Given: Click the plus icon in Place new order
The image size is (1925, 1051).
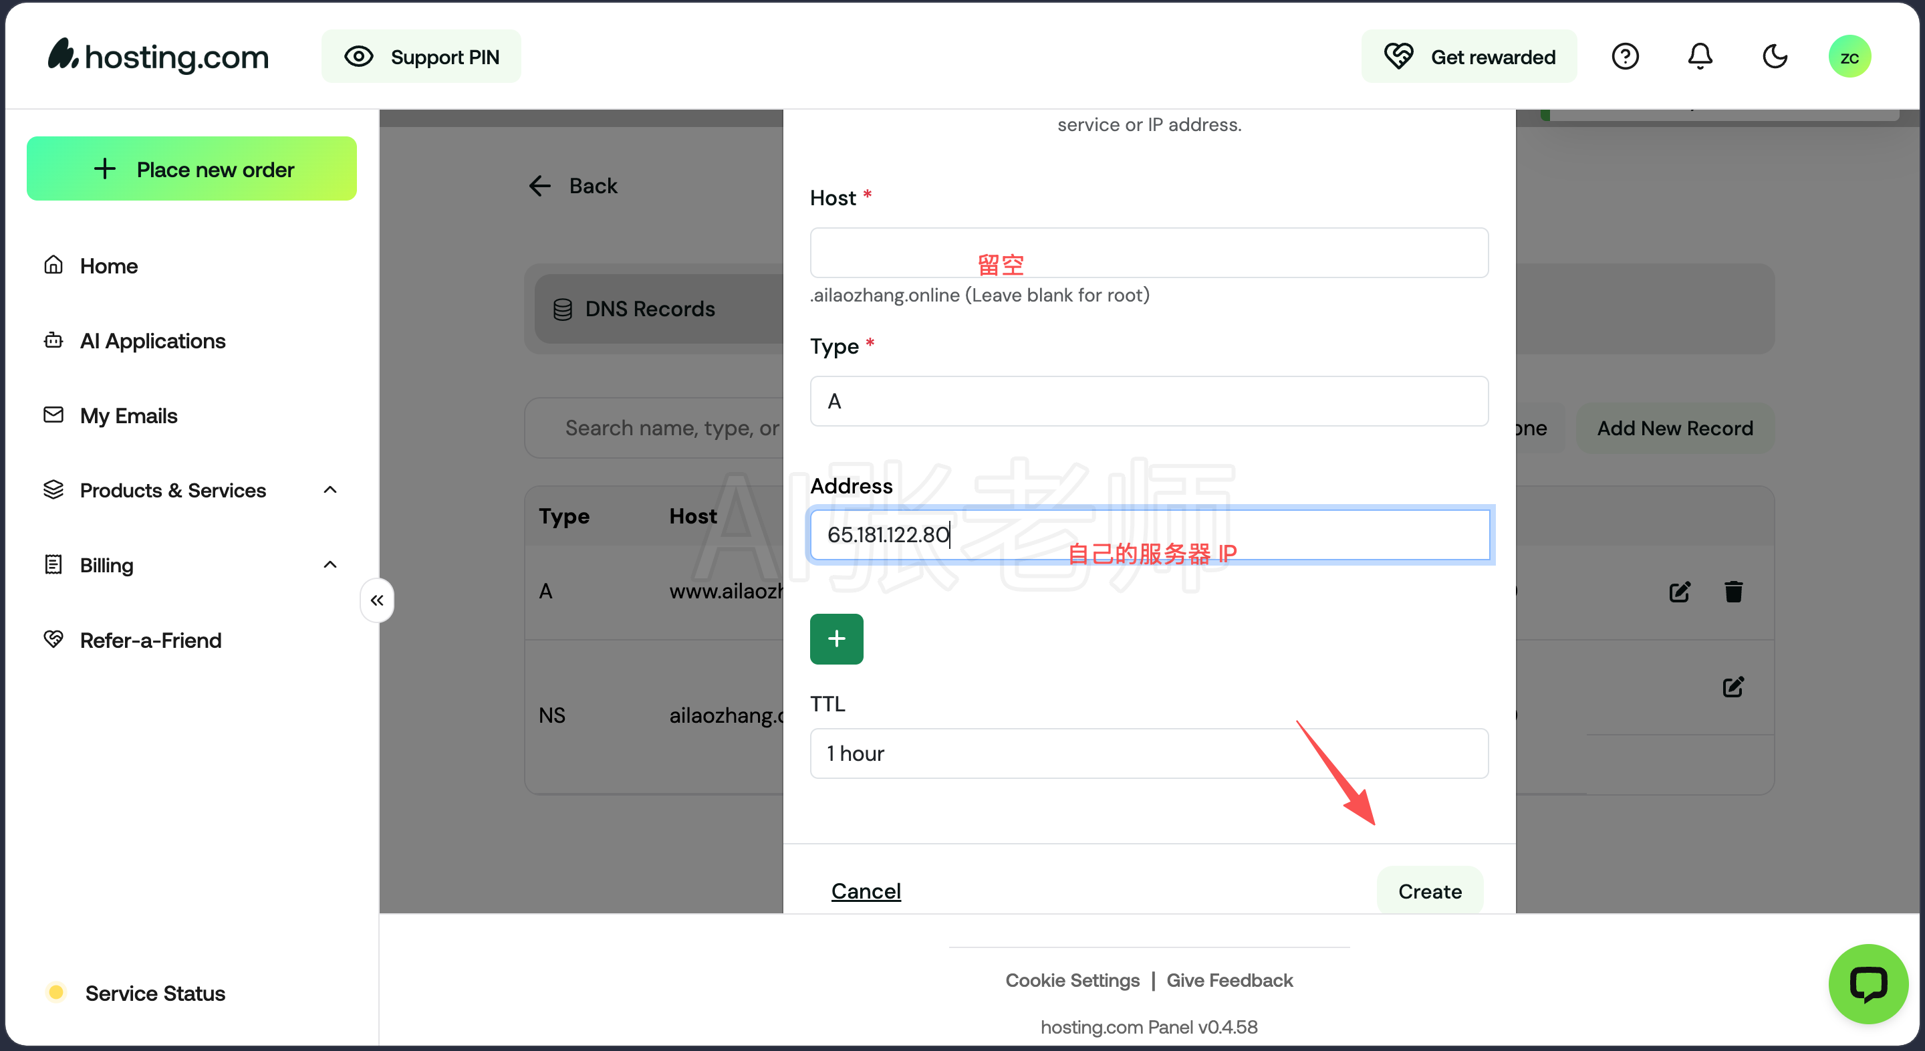Looking at the screenshot, I should click(x=105, y=169).
